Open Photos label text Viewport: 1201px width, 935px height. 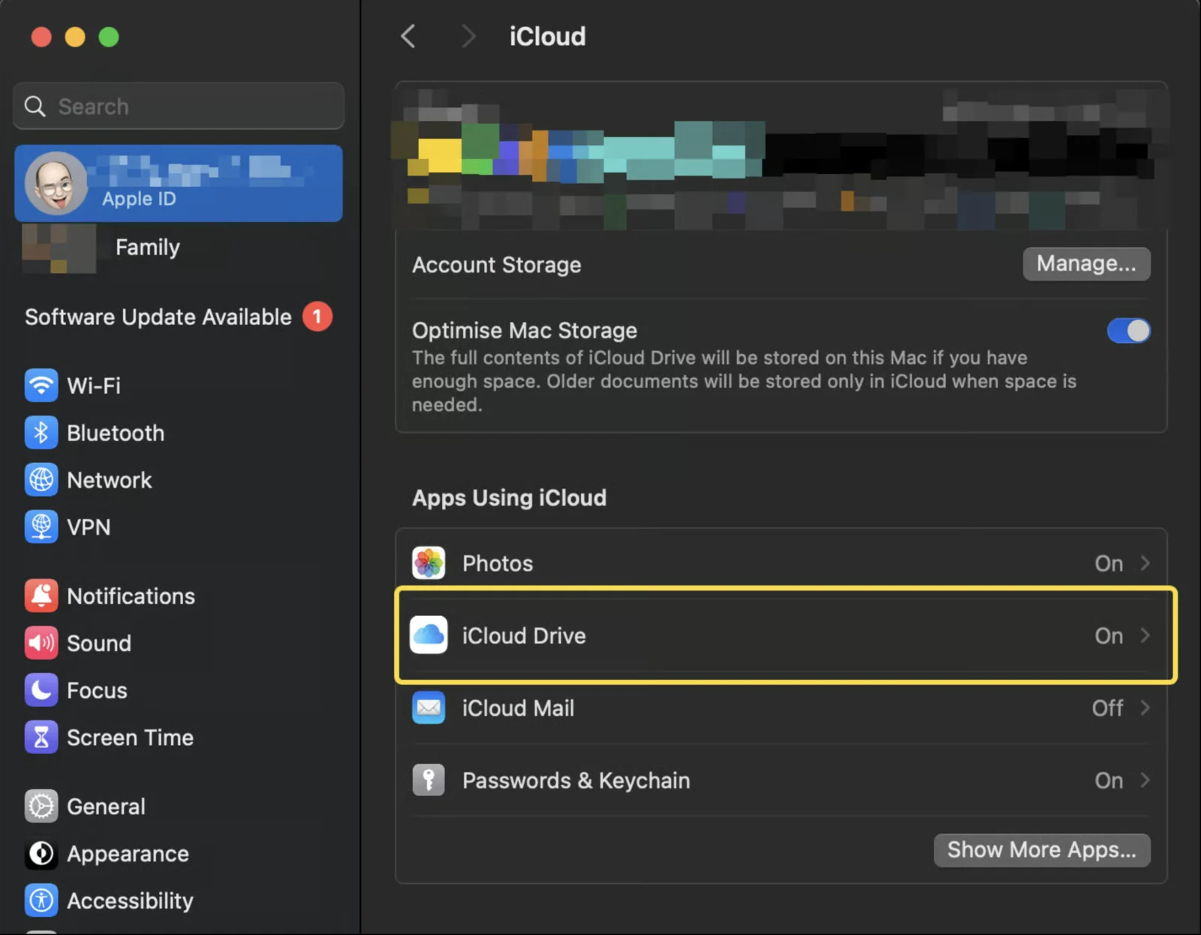pos(498,564)
